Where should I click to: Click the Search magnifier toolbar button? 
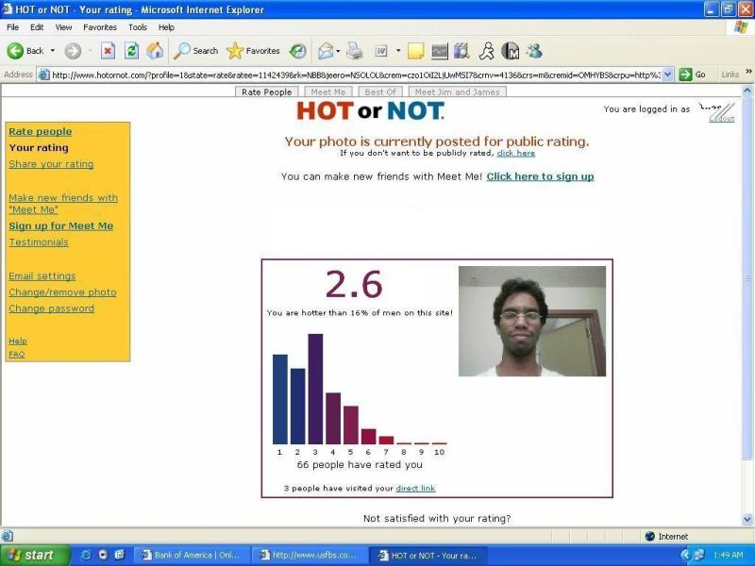pos(196,51)
